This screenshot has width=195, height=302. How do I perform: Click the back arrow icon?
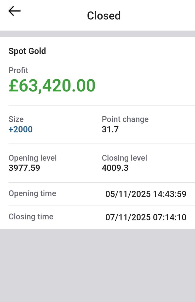click(14, 11)
